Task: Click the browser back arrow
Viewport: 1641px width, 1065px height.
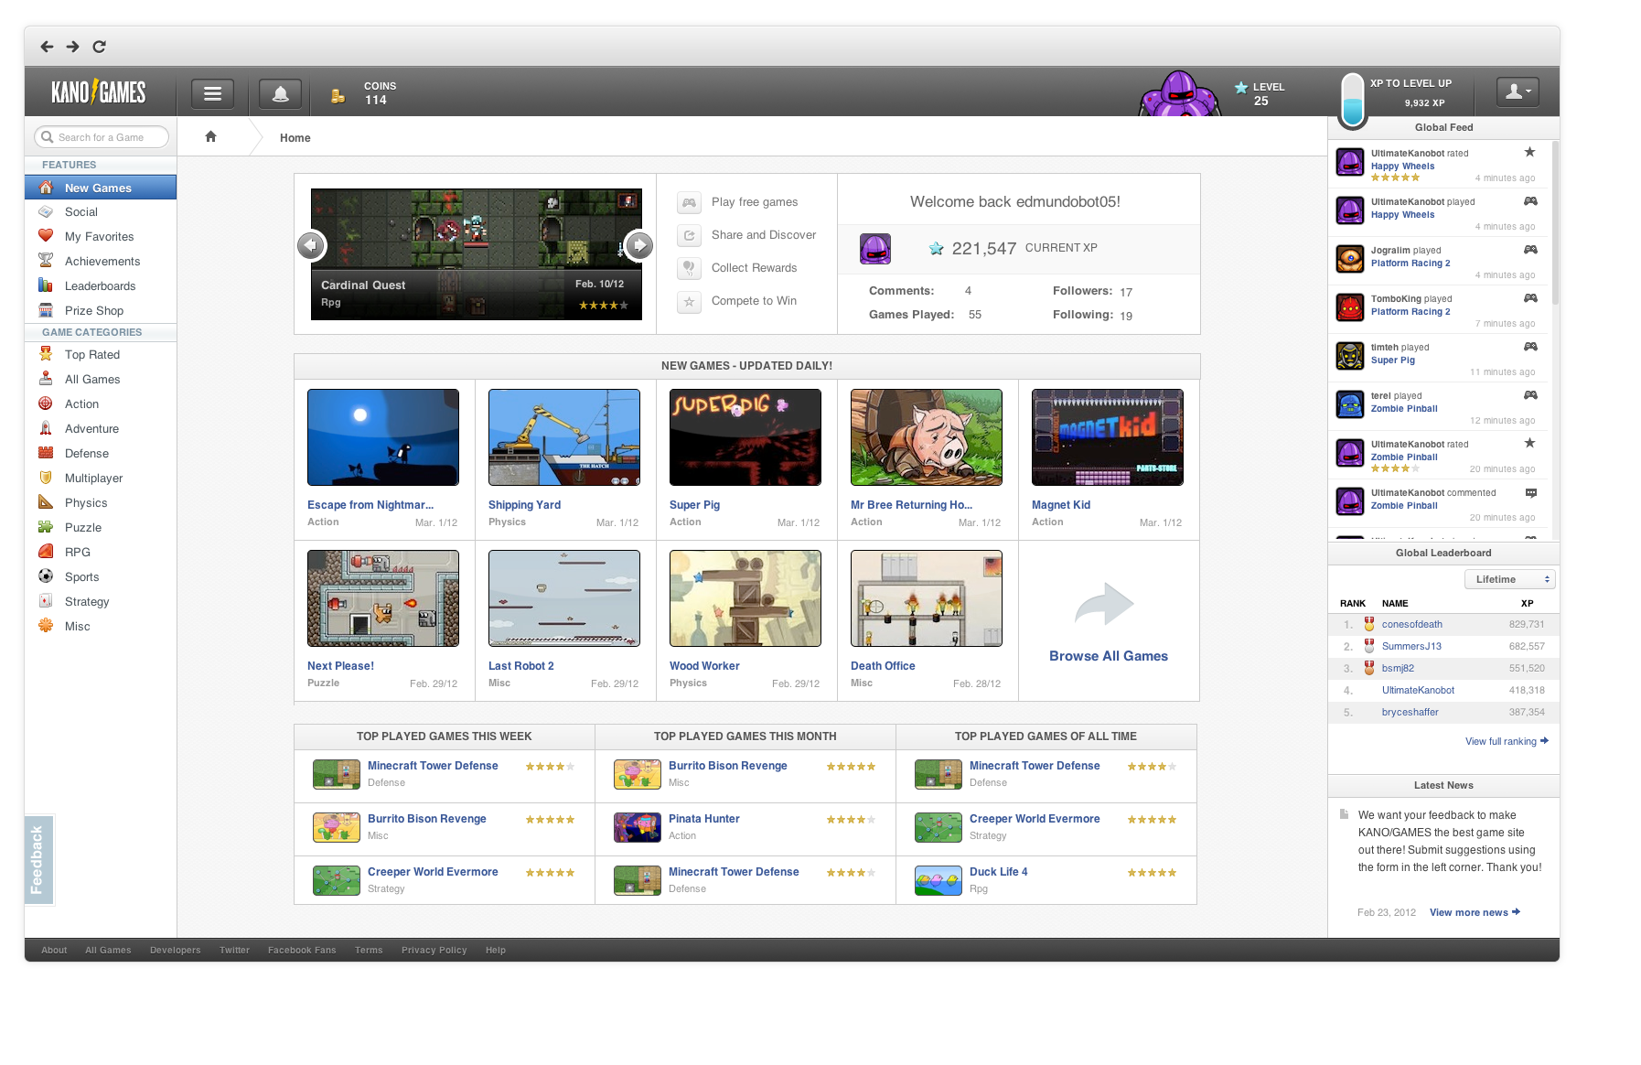Action: (x=47, y=47)
